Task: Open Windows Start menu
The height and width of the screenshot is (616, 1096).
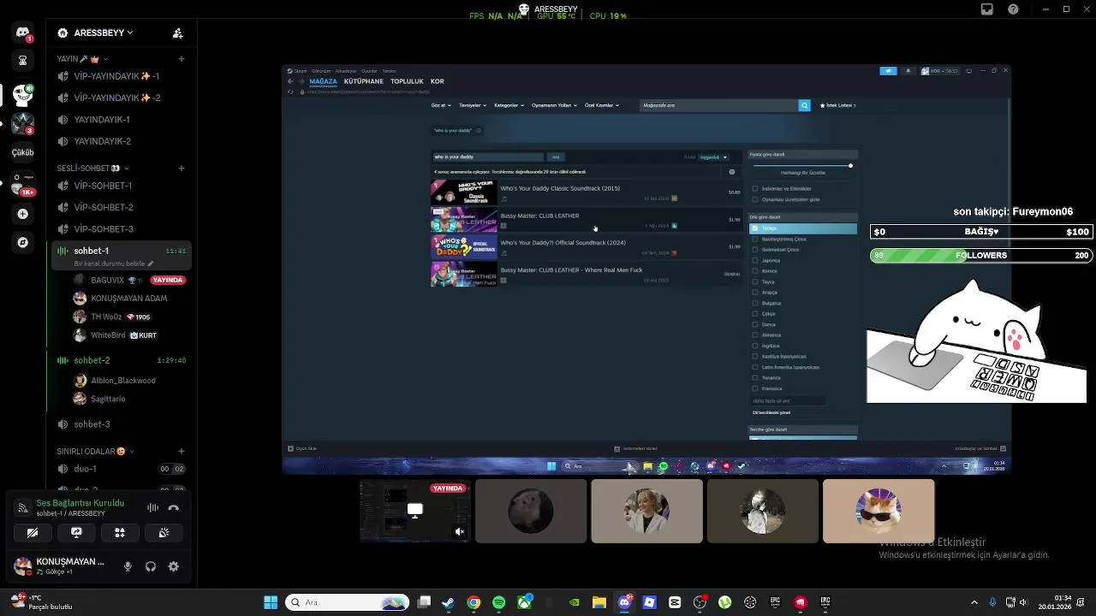Action: point(271,602)
